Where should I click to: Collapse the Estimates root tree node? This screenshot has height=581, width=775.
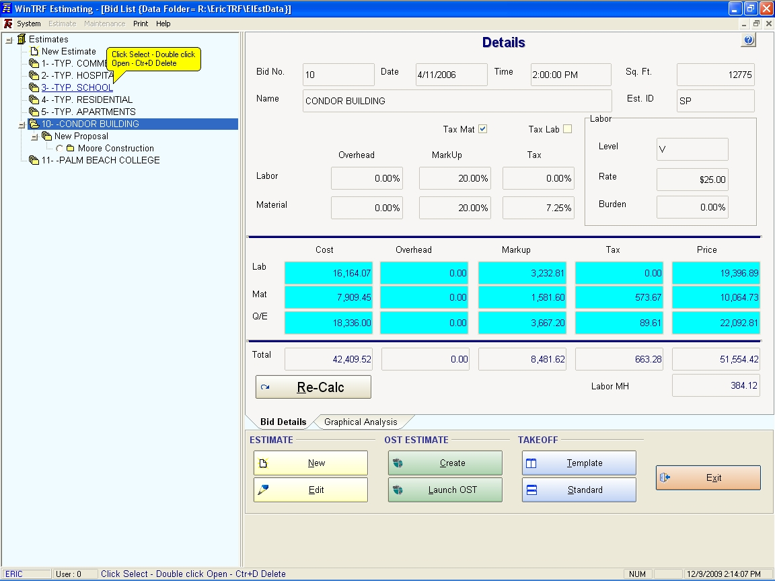[x=9, y=40]
